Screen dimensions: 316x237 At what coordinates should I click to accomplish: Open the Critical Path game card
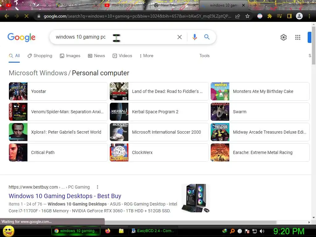point(58,152)
